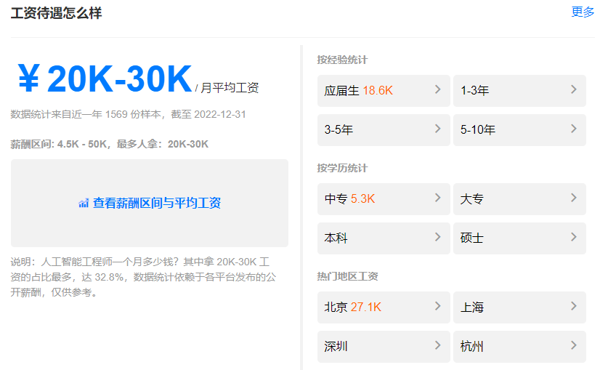This screenshot has height=370, width=608.
Task: Click the chevron arrow on 本科
Action: (x=438, y=237)
